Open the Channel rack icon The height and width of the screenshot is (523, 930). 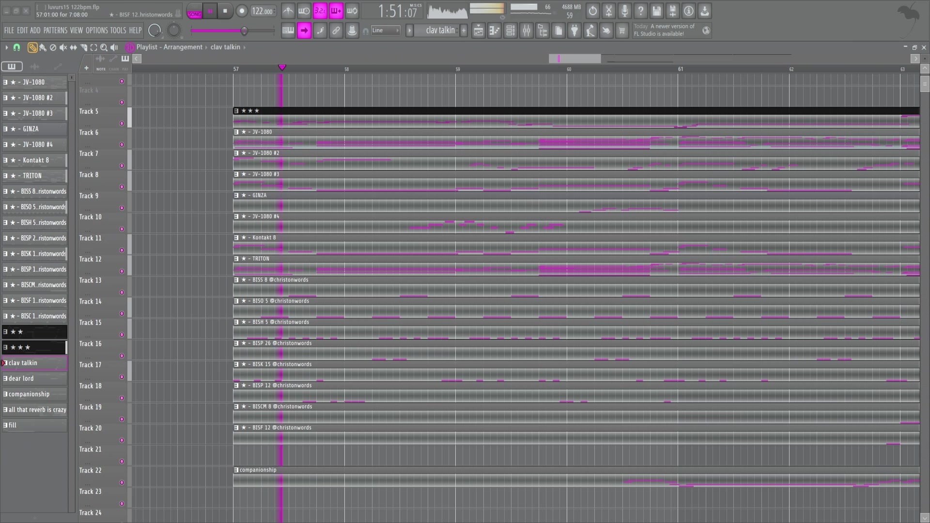click(511, 31)
